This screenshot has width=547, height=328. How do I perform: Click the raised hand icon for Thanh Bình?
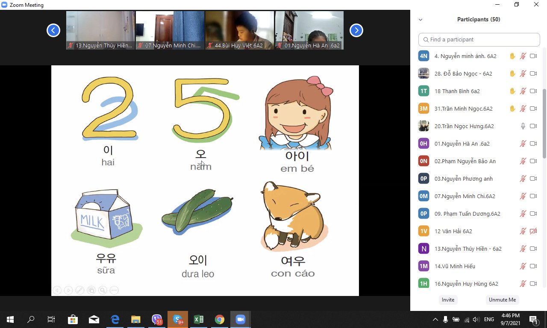tap(512, 91)
